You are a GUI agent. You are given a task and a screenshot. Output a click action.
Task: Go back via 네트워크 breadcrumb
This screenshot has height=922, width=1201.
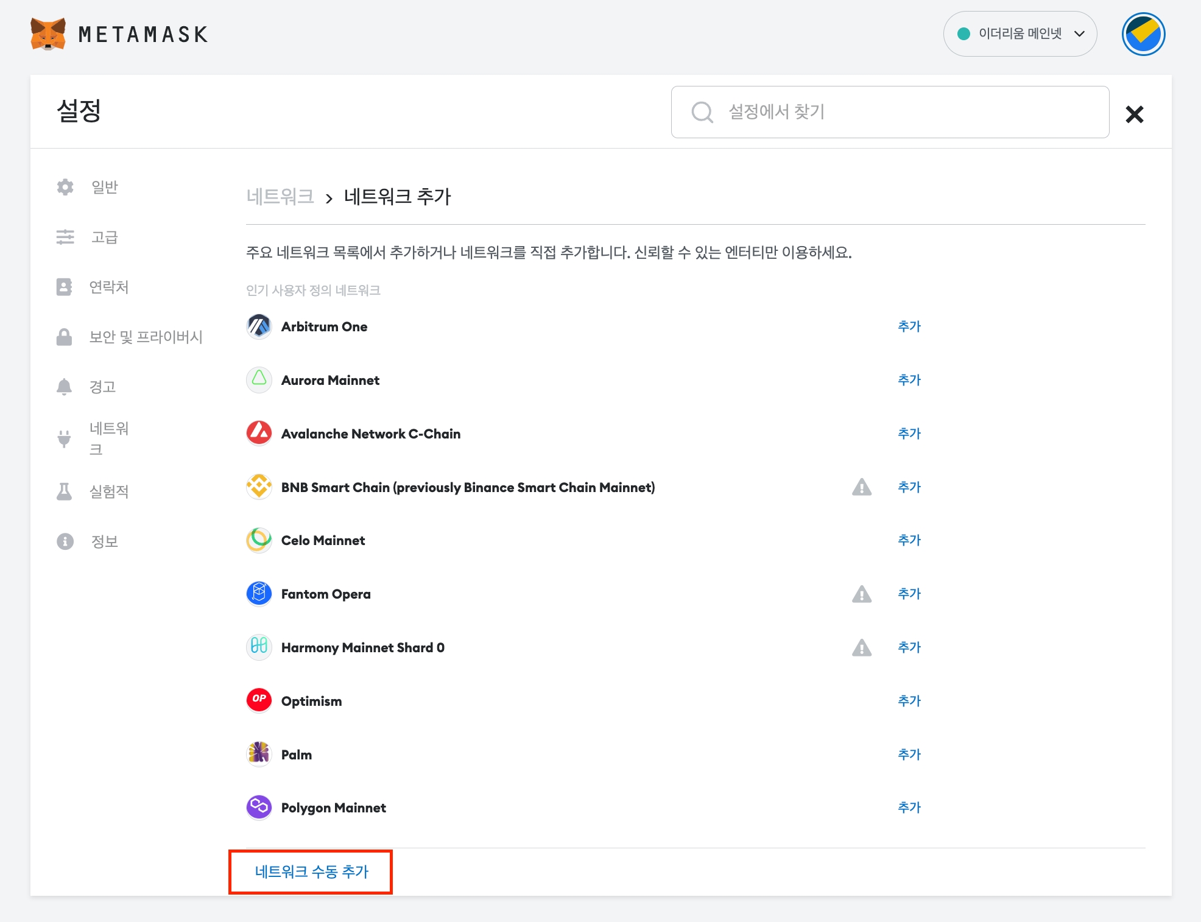[280, 197]
